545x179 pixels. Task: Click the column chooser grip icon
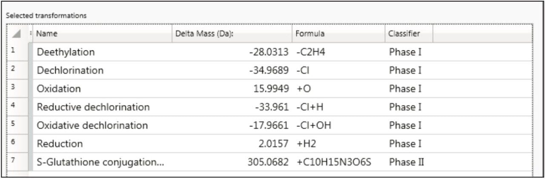(31, 34)
